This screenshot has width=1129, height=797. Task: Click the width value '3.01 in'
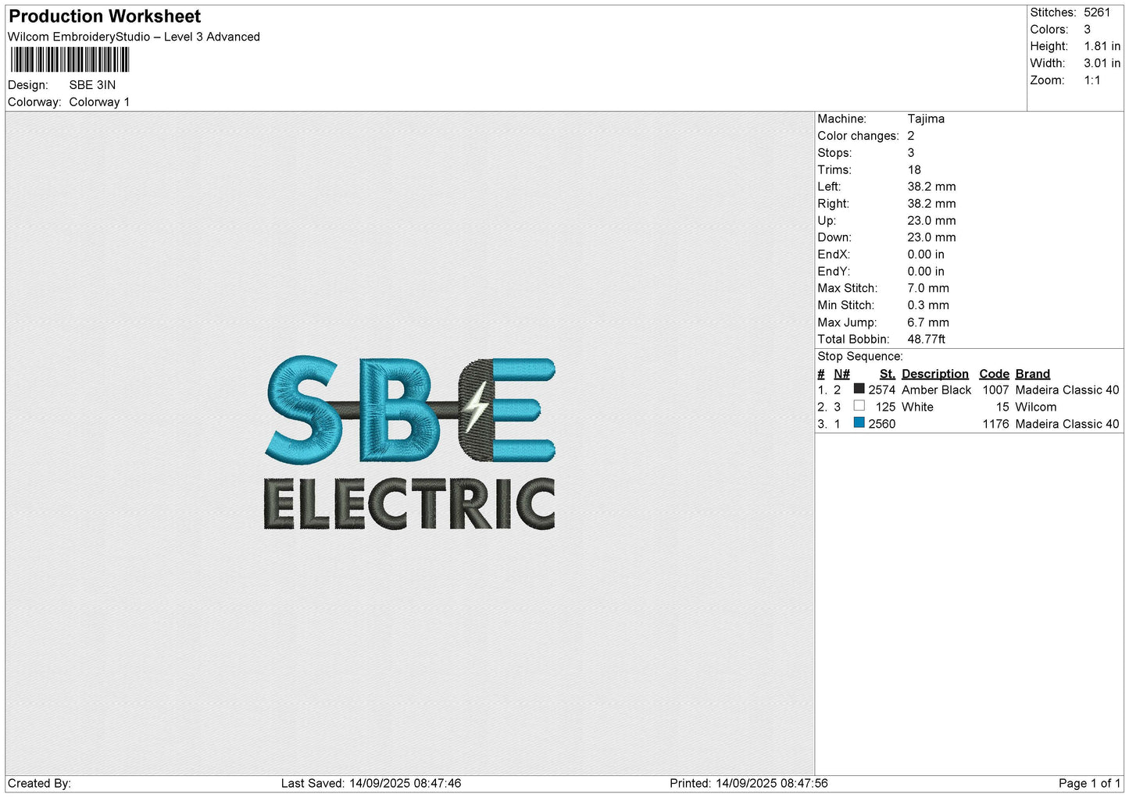coord(1102,63)
